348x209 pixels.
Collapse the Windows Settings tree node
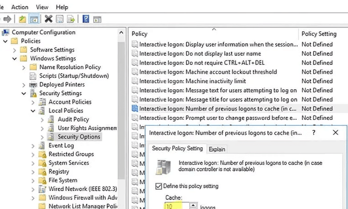point(15,58)
